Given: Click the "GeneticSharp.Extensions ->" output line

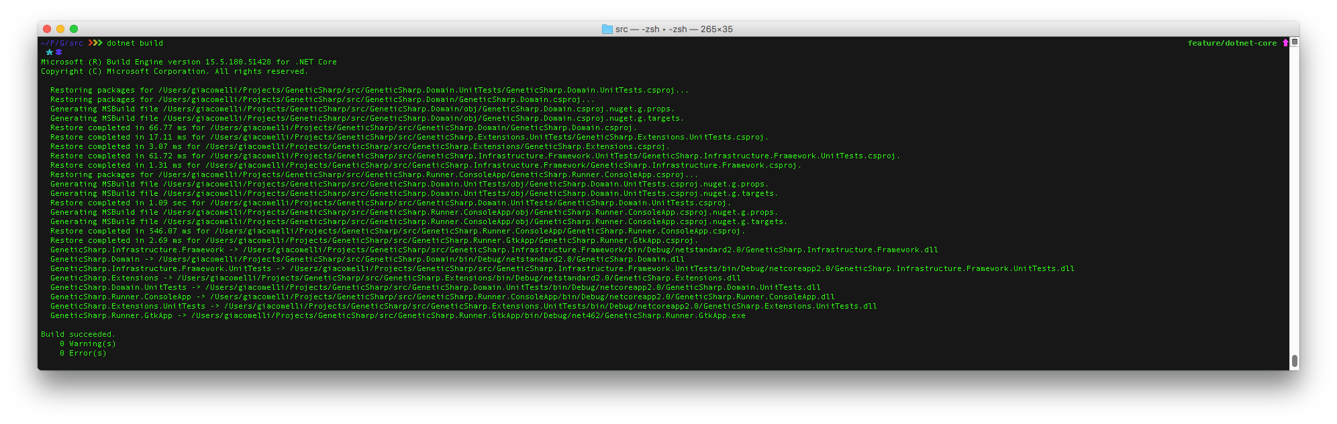Looking at the screenshot, I should point(395,278).
